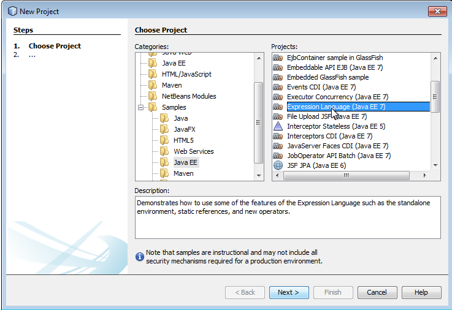452x310 pixels.
Task: Click the Projects horizontal scrollbar thumb
Action: [347, 175]
